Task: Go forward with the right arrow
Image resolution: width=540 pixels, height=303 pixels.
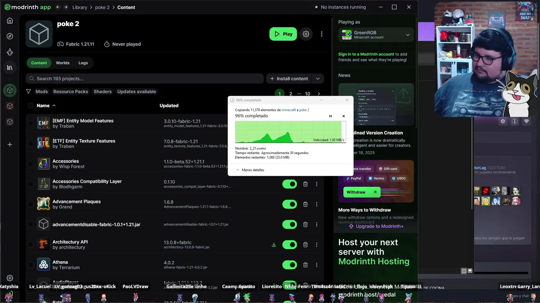Action: click(x=66, y=7)
